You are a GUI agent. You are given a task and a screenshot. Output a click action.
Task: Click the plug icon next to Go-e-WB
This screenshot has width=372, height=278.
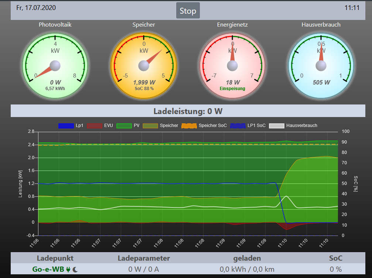pos(68,270)
